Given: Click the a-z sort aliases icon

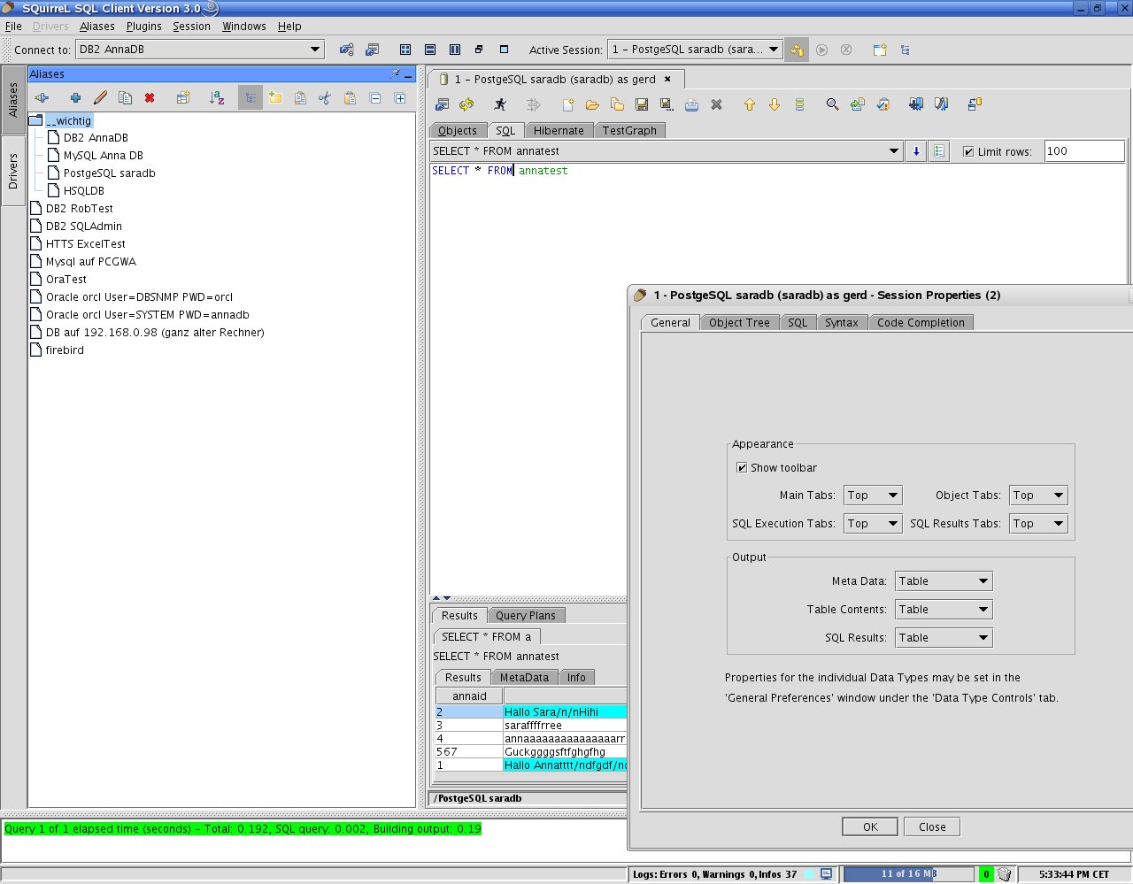Looking at the screenshot, I should [217, 98].
